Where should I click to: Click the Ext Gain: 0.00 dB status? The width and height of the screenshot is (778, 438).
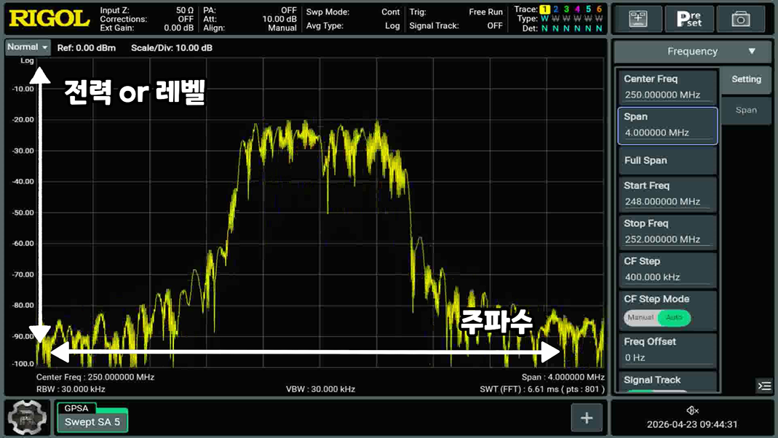(x=146, y=28)
